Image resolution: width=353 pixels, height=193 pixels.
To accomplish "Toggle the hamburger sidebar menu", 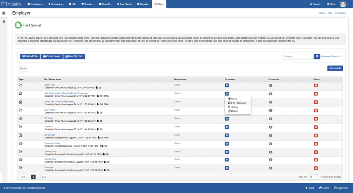I will [4, 13].
